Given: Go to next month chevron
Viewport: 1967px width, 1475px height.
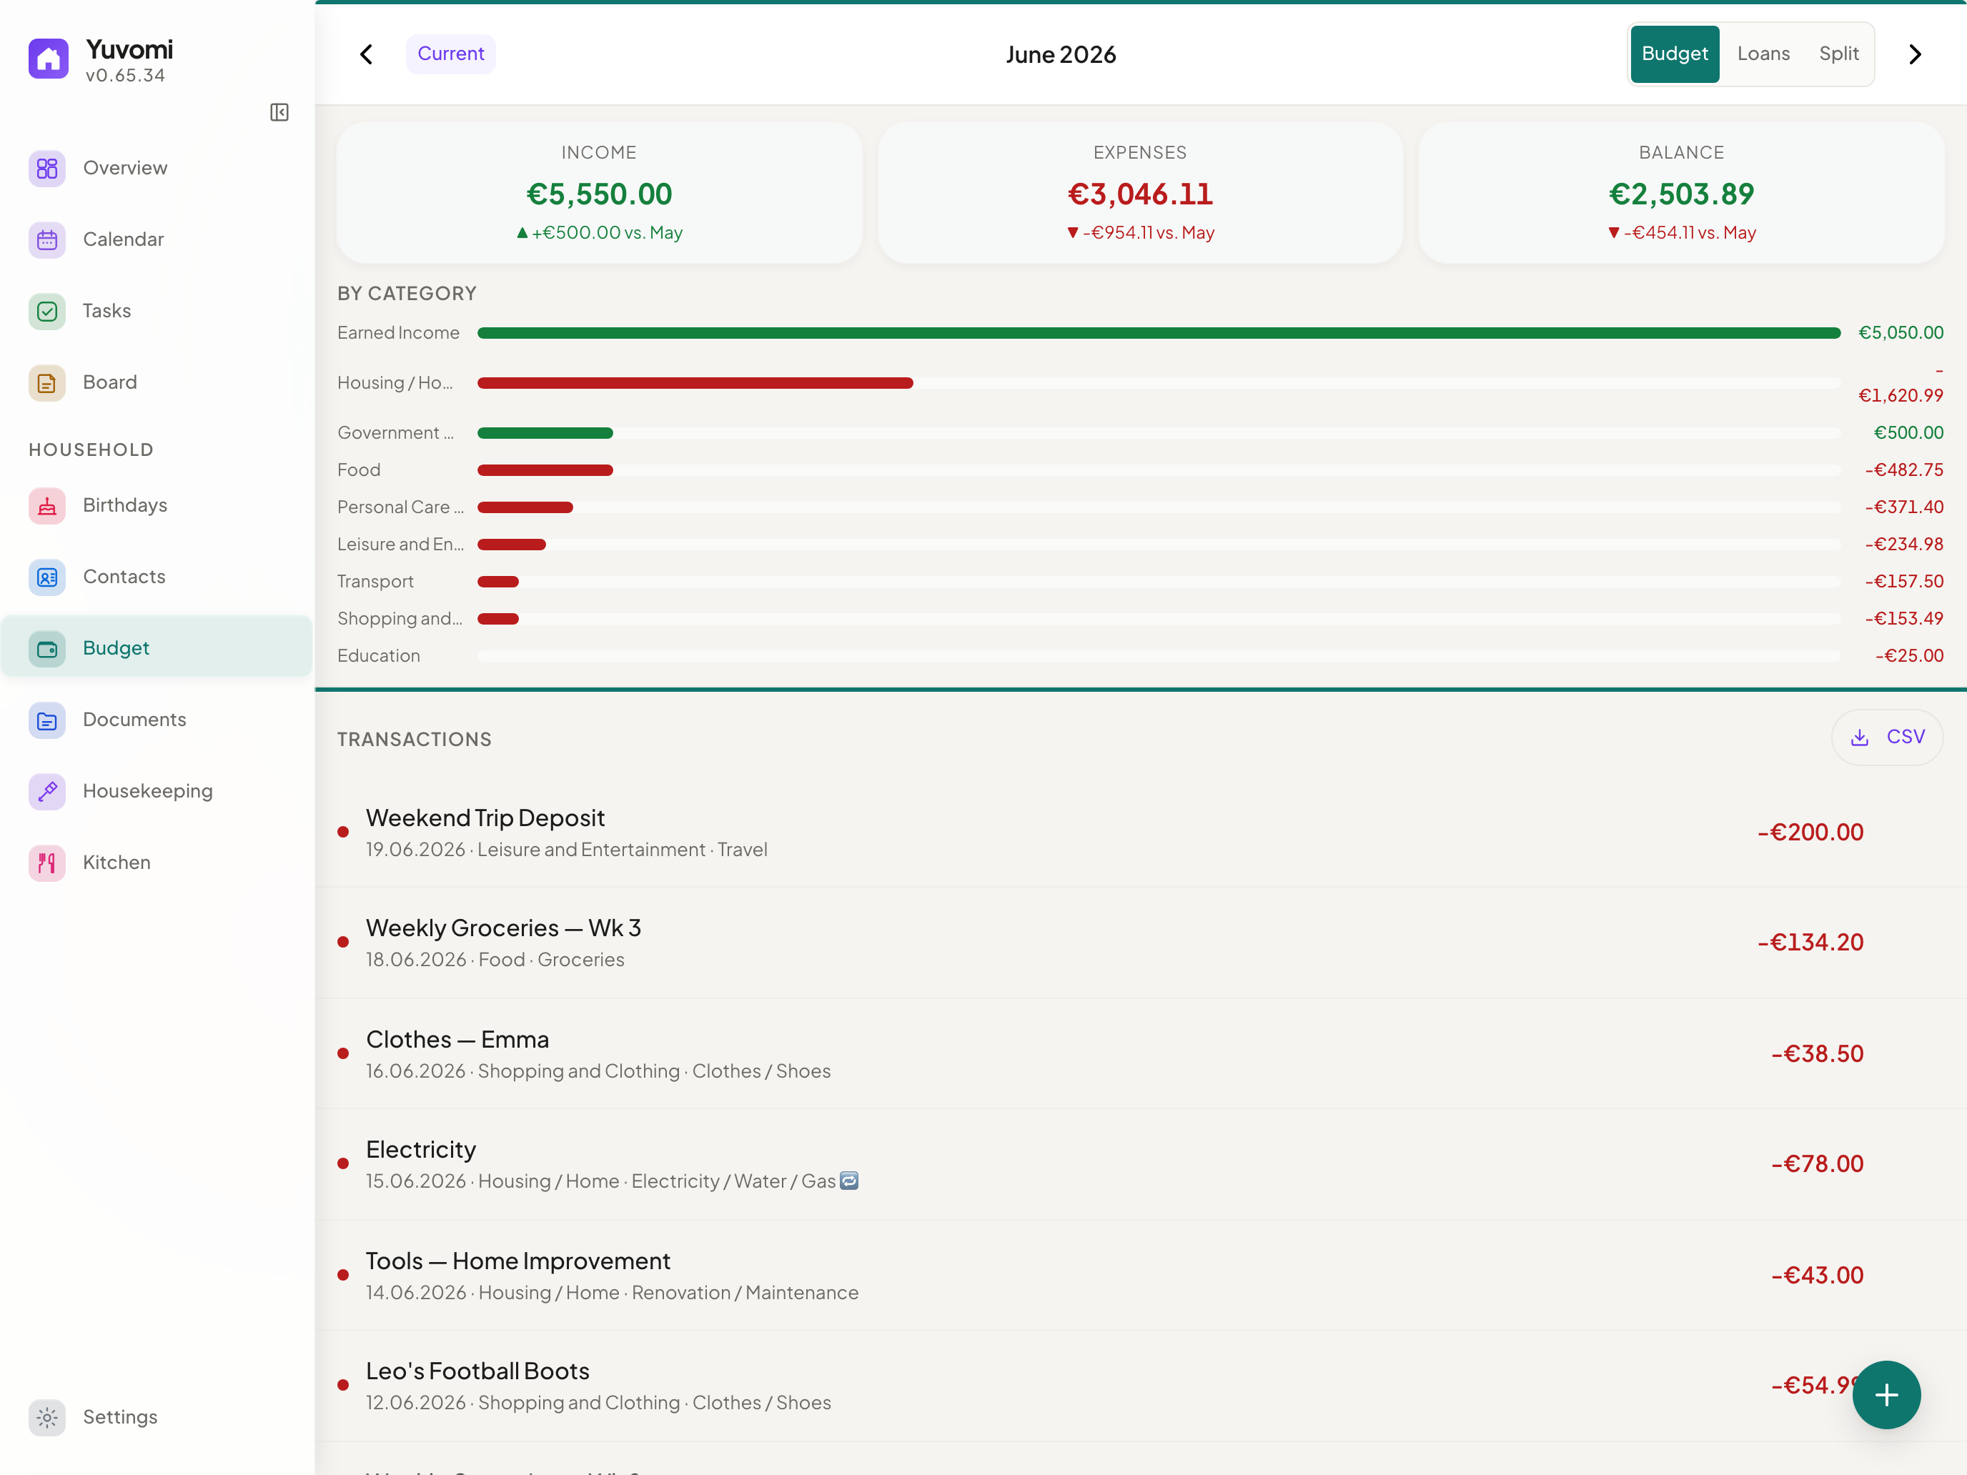Looking at the screenshot, I should pyautogui.click(x=1915, y=54).
